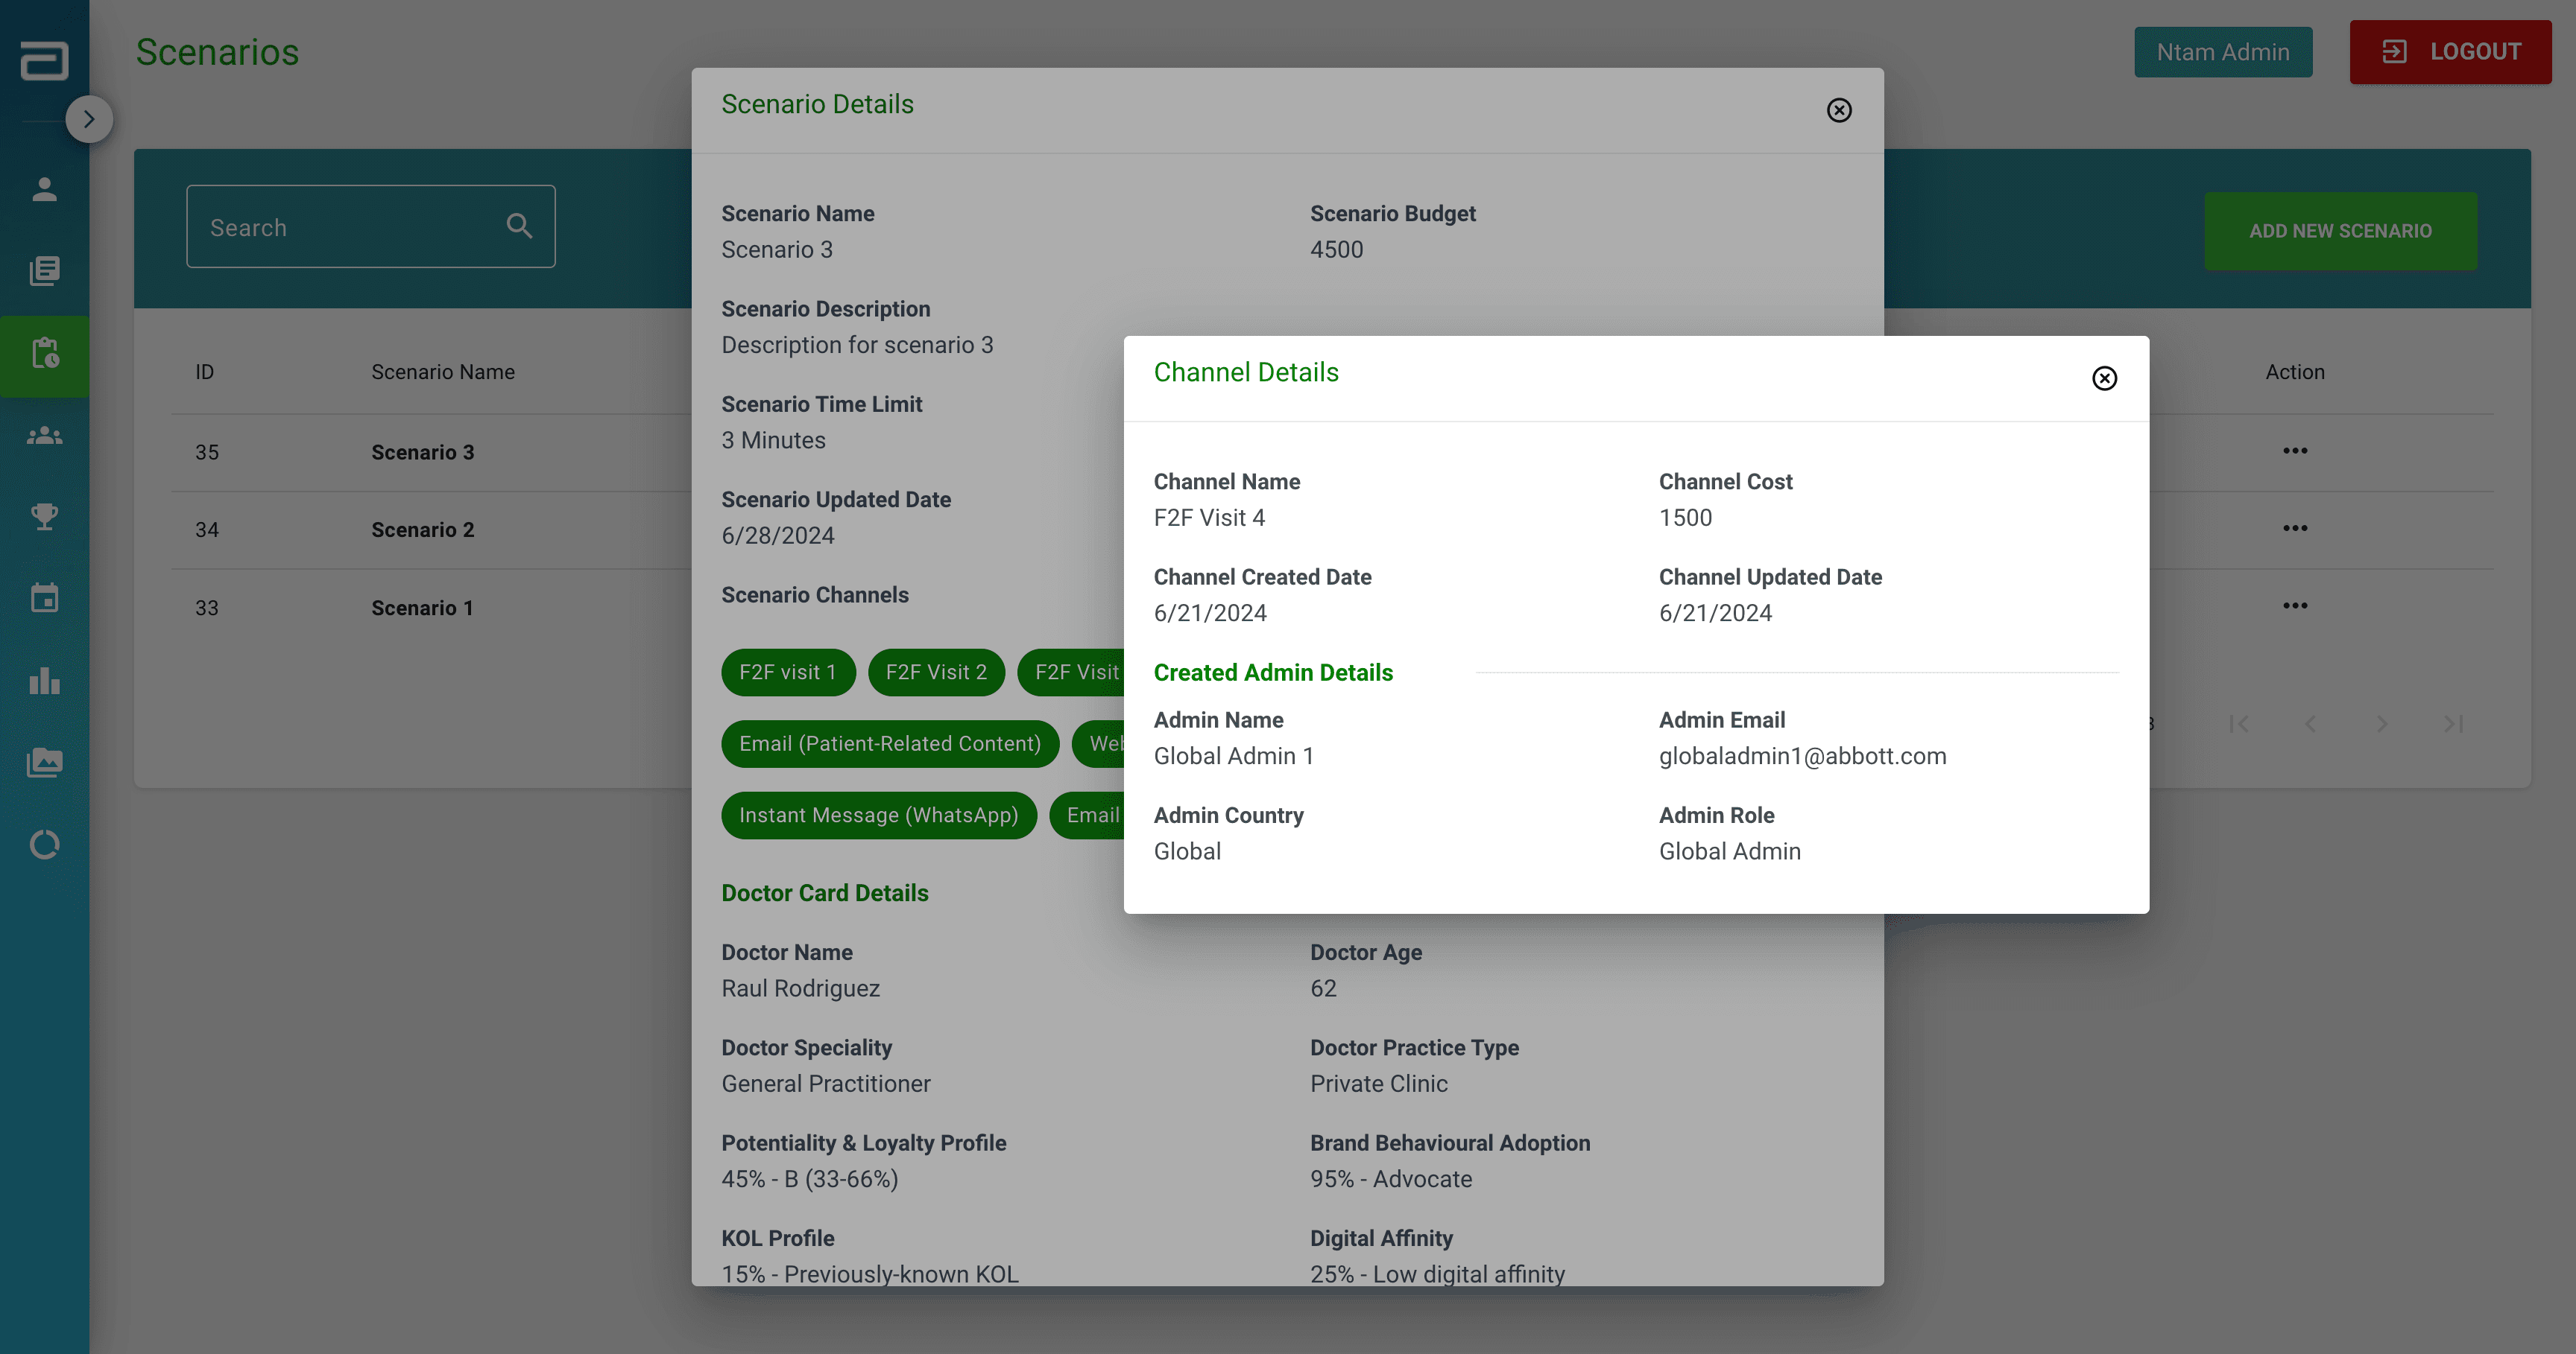Open the image gallery sidebar icon
This screenshot has width=2576, height=1354.
coord(44,763)
